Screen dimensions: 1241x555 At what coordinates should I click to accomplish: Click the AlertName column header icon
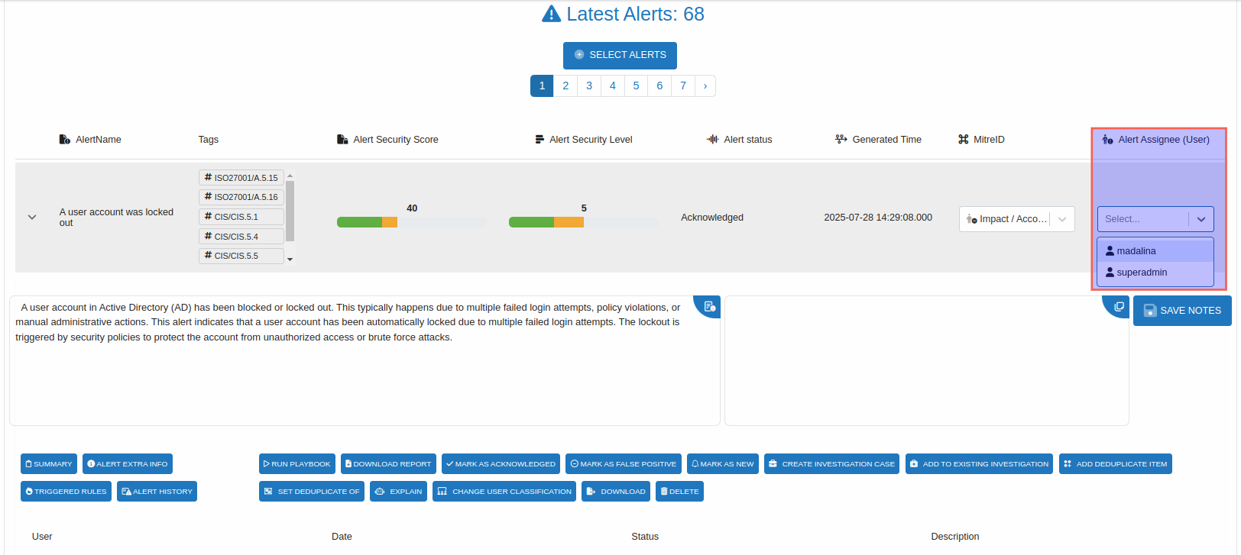coord(65,140)
